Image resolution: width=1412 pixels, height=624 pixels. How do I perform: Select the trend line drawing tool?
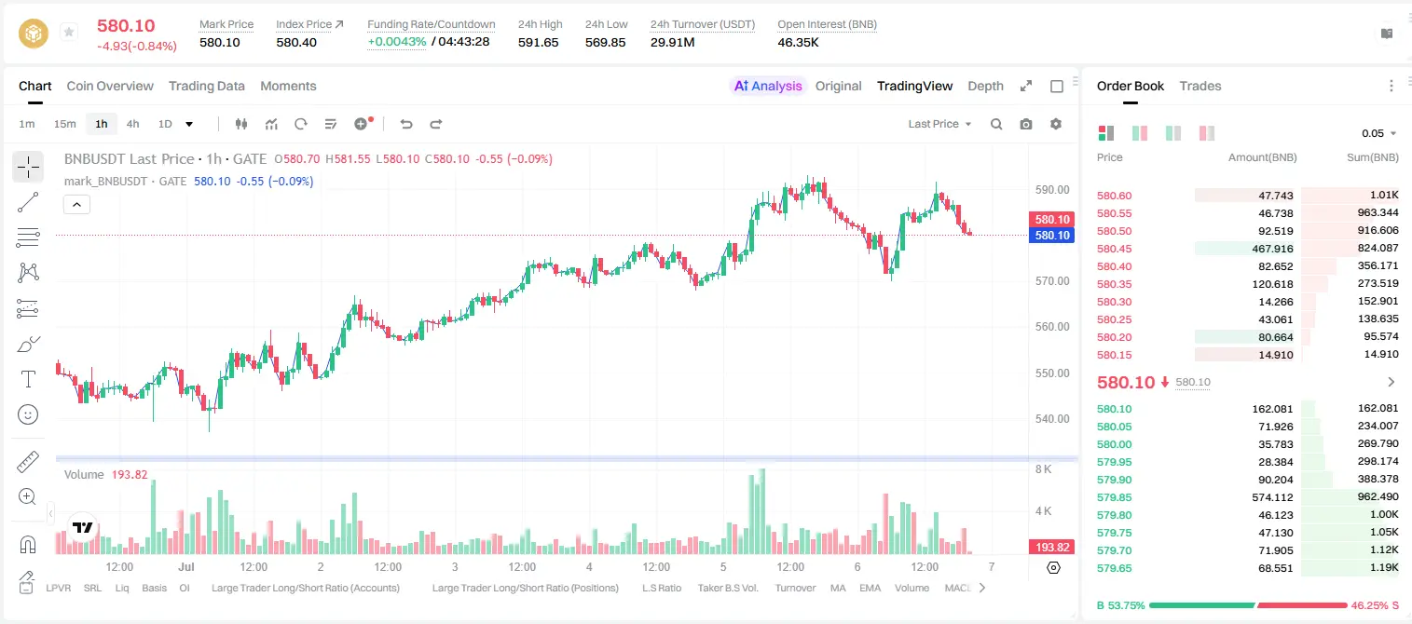coord(28,202)
